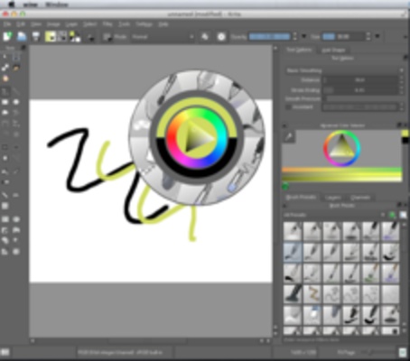Select the gold zigzag brush preset thumbnail

coord(312,293)
